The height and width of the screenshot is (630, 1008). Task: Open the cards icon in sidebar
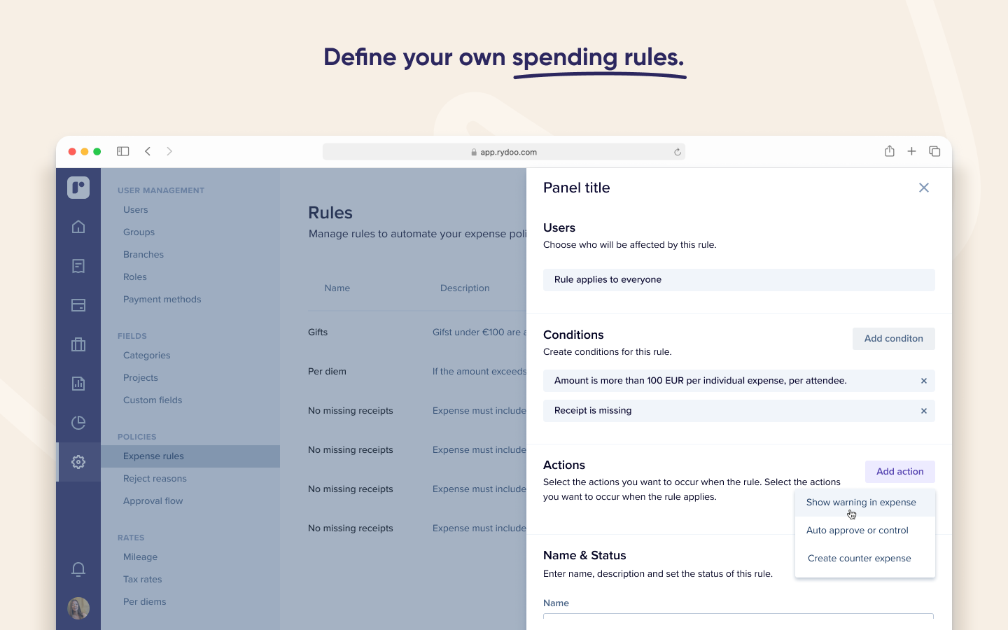point(78,305)
